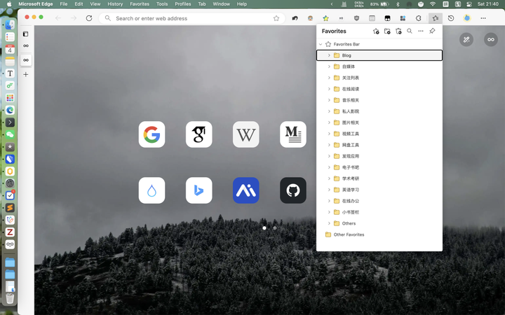Screen dimensions: 505x315
Task: Expand the 在线阅读 folder chevron
Action: pyautogui.click(x=329, y=89)
